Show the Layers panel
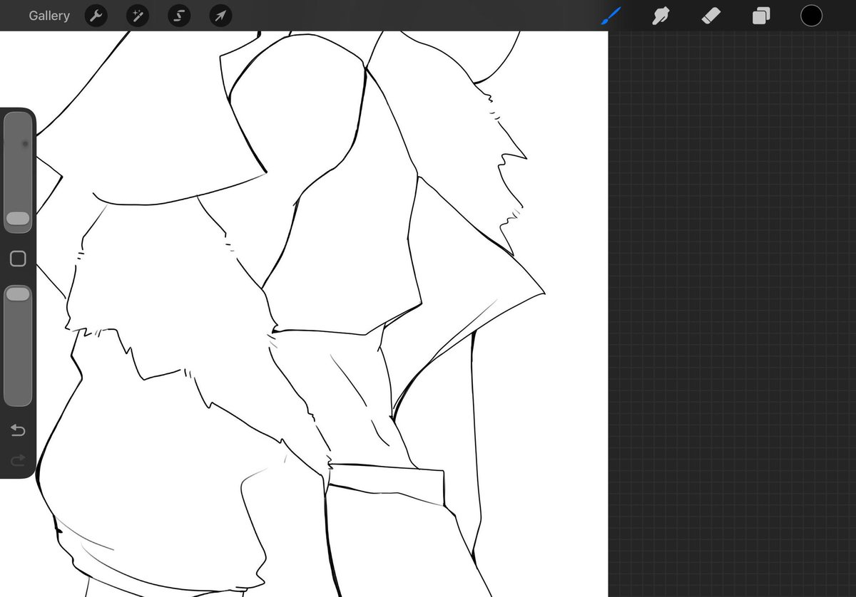Viewport: 856px width, 597px height. [x=760, y=15]
